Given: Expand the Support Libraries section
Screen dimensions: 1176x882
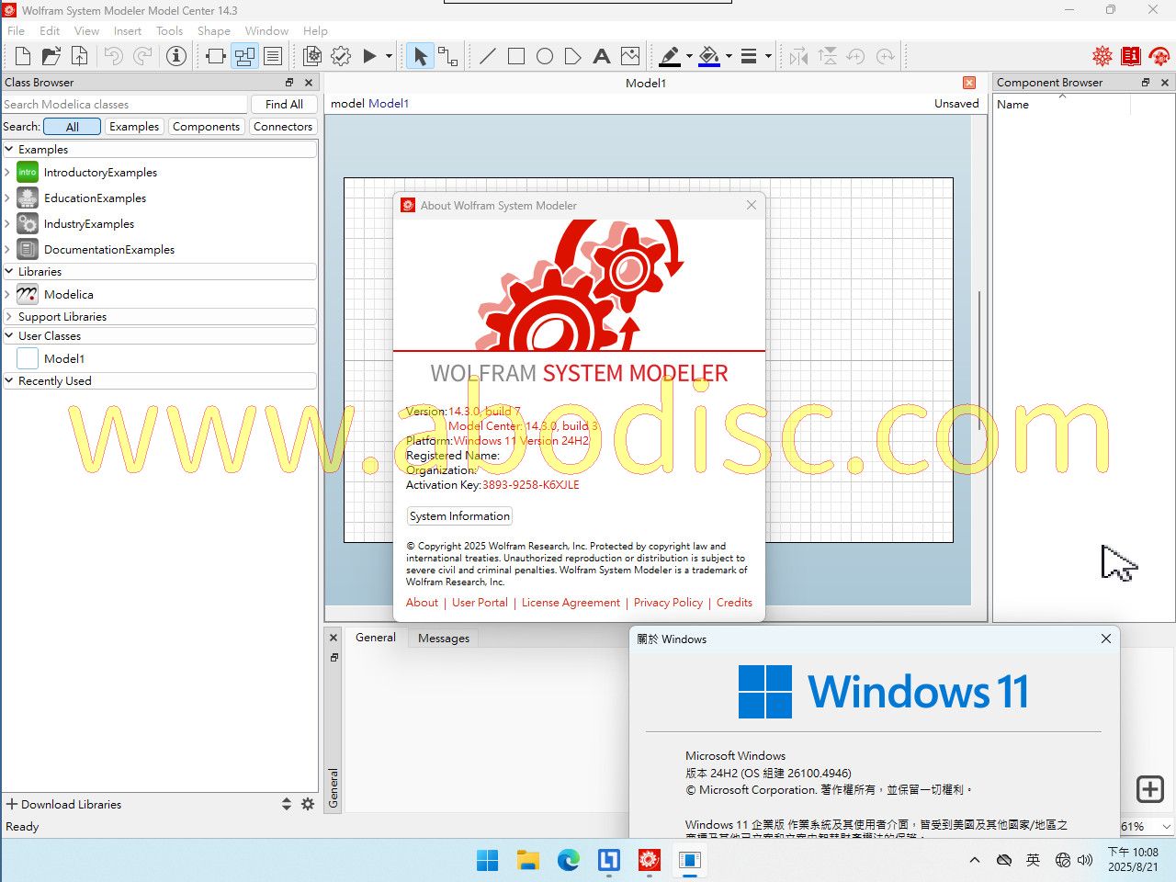Looking at the screenshot, I should (x=9, y=316).
